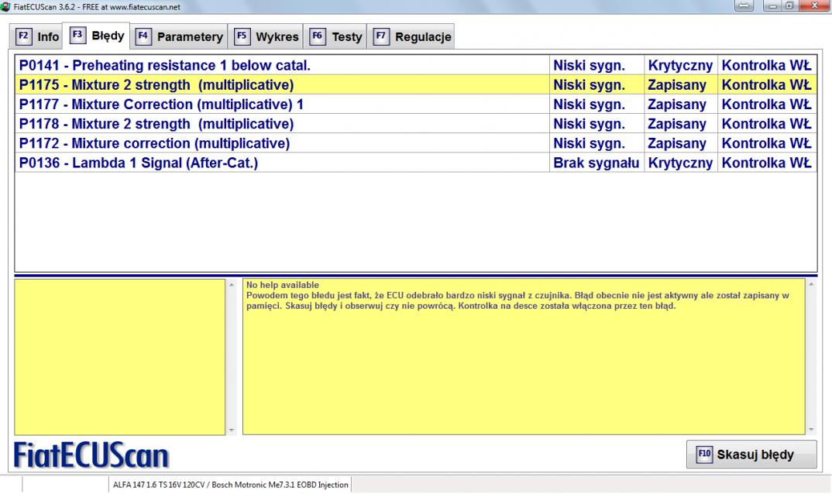Click the F4 key icon beside Parametery
Image resolution: width=832 pixels, height=494 pixels.
[x=143, y=36]
